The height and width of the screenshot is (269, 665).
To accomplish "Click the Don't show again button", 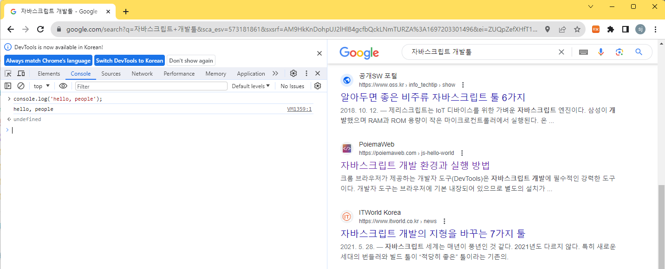I will [x=191, y=60].
